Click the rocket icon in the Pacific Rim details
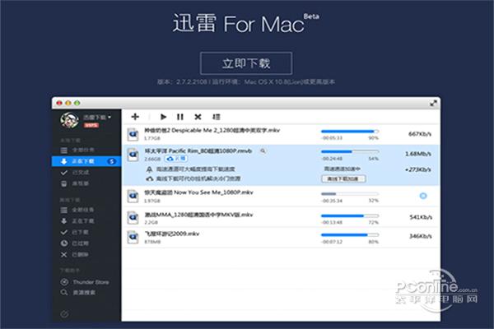The image size is (494, 329). click(149, 169)
